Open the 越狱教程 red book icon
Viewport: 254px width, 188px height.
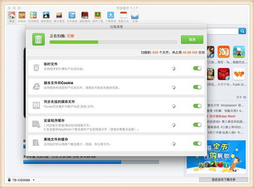[x=85, y=15]
